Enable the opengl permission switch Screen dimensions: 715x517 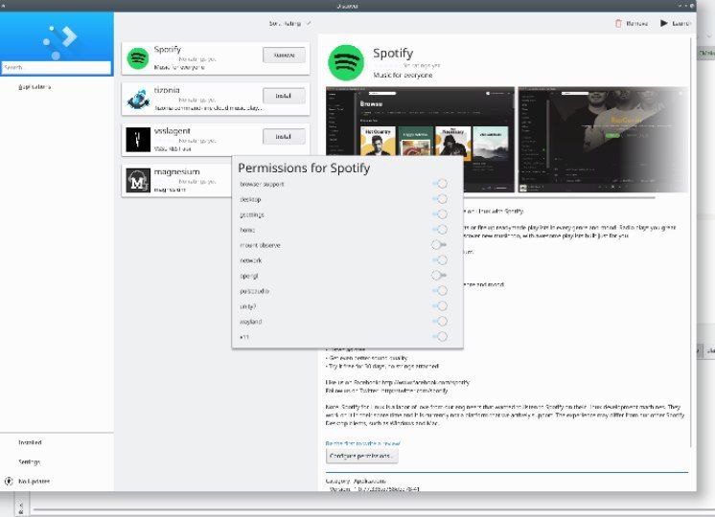click(x=439, y=276)
